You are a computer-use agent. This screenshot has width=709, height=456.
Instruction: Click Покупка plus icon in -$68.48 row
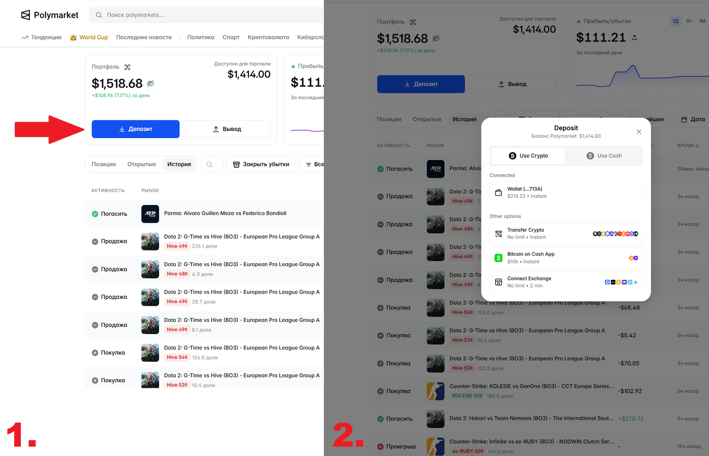pos(380,308)
